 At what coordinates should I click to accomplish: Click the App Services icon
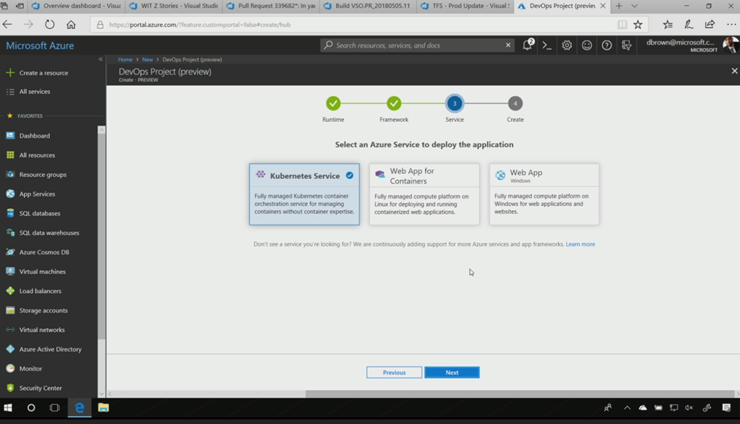click(x=10, y=194)
